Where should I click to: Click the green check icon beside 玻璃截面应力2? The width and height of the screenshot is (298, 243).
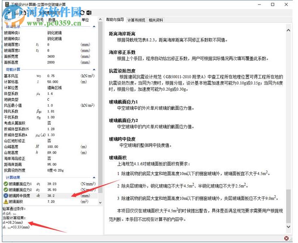(6, 190)
